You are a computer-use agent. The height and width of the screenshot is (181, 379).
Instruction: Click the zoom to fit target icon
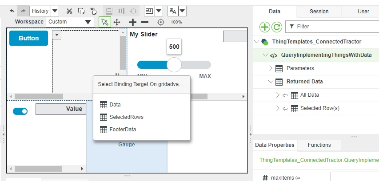point(161,23)
